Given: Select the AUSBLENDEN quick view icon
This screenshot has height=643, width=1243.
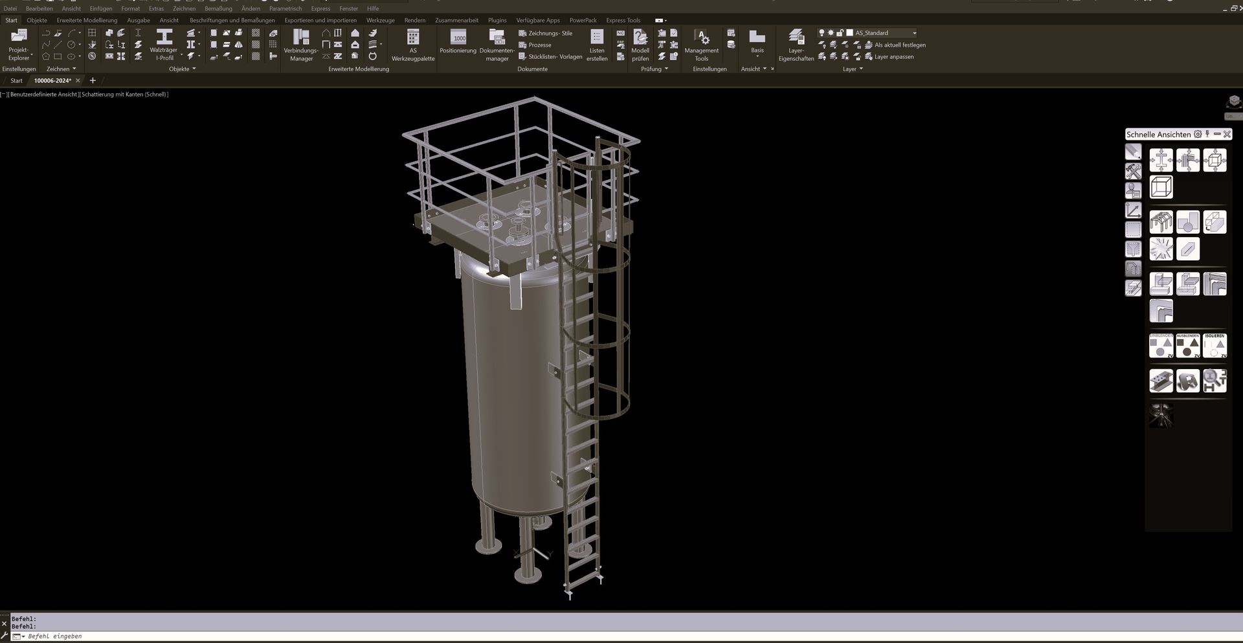Looking at the screenshot, I should 1187,346.
